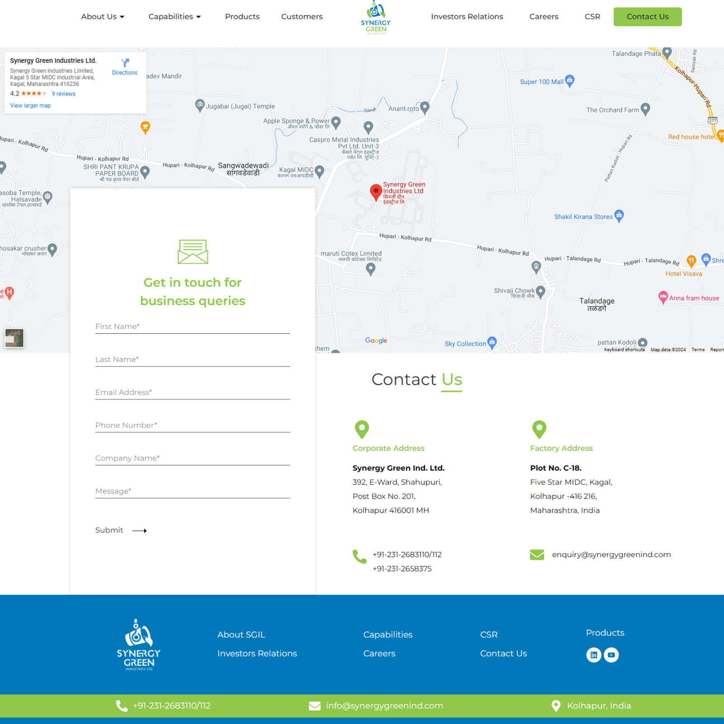Open the 9 reviews link
The image size is (724, 724).
63,94
